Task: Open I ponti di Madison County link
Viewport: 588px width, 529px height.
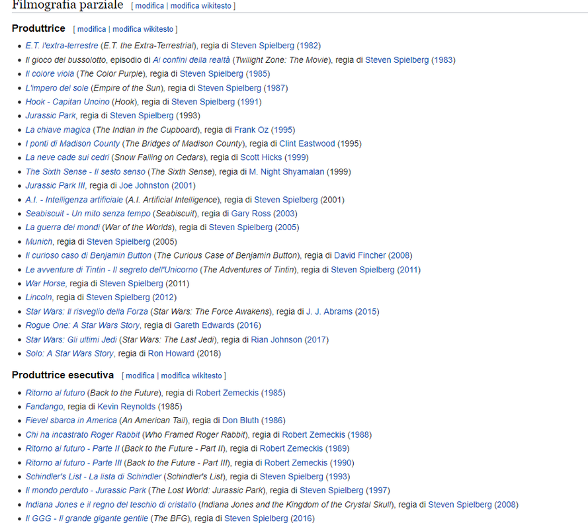Action: tap(72, 144)
